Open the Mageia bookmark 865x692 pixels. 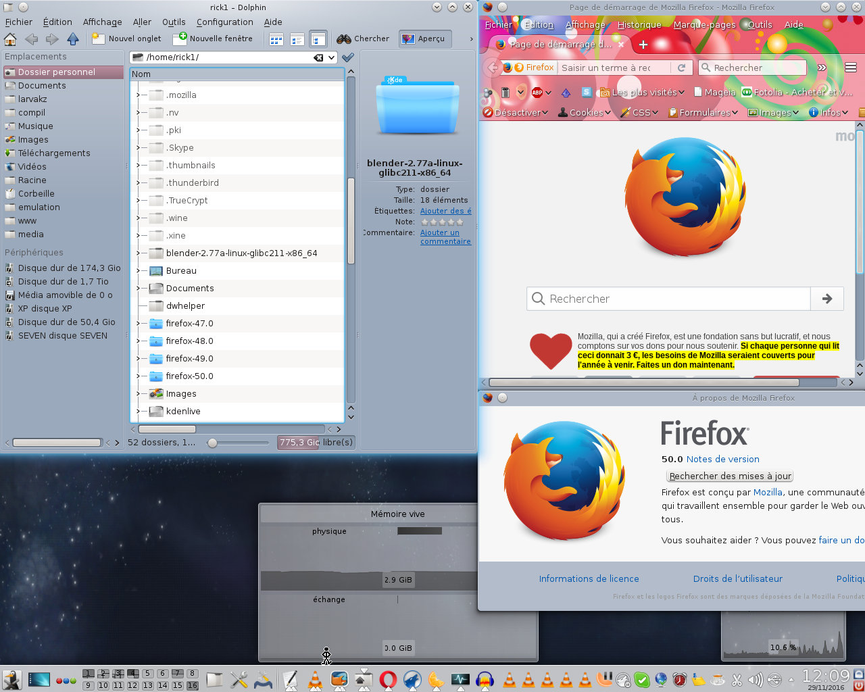[714, 93]
